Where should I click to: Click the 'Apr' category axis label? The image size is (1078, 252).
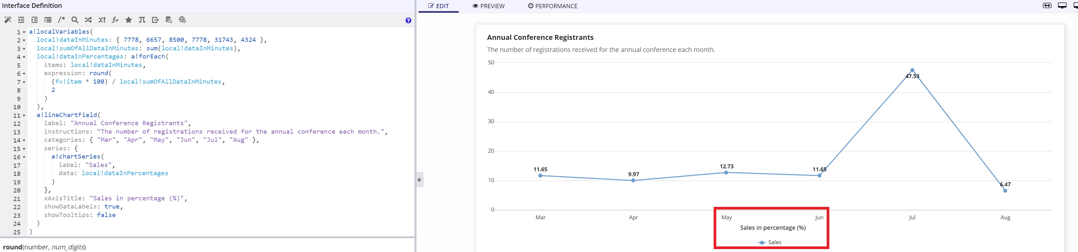[634, 217]
